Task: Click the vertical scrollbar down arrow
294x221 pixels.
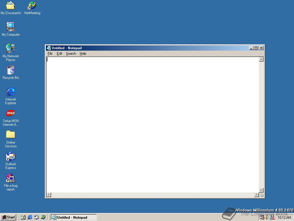Action: coord(261,190)
